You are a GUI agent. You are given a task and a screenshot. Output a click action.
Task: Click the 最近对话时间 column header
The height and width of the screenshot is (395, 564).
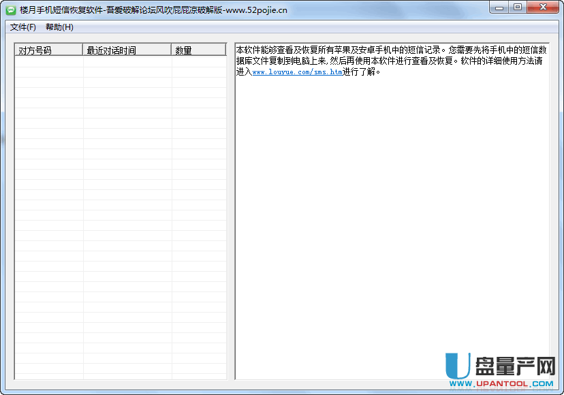coord(127,50)
